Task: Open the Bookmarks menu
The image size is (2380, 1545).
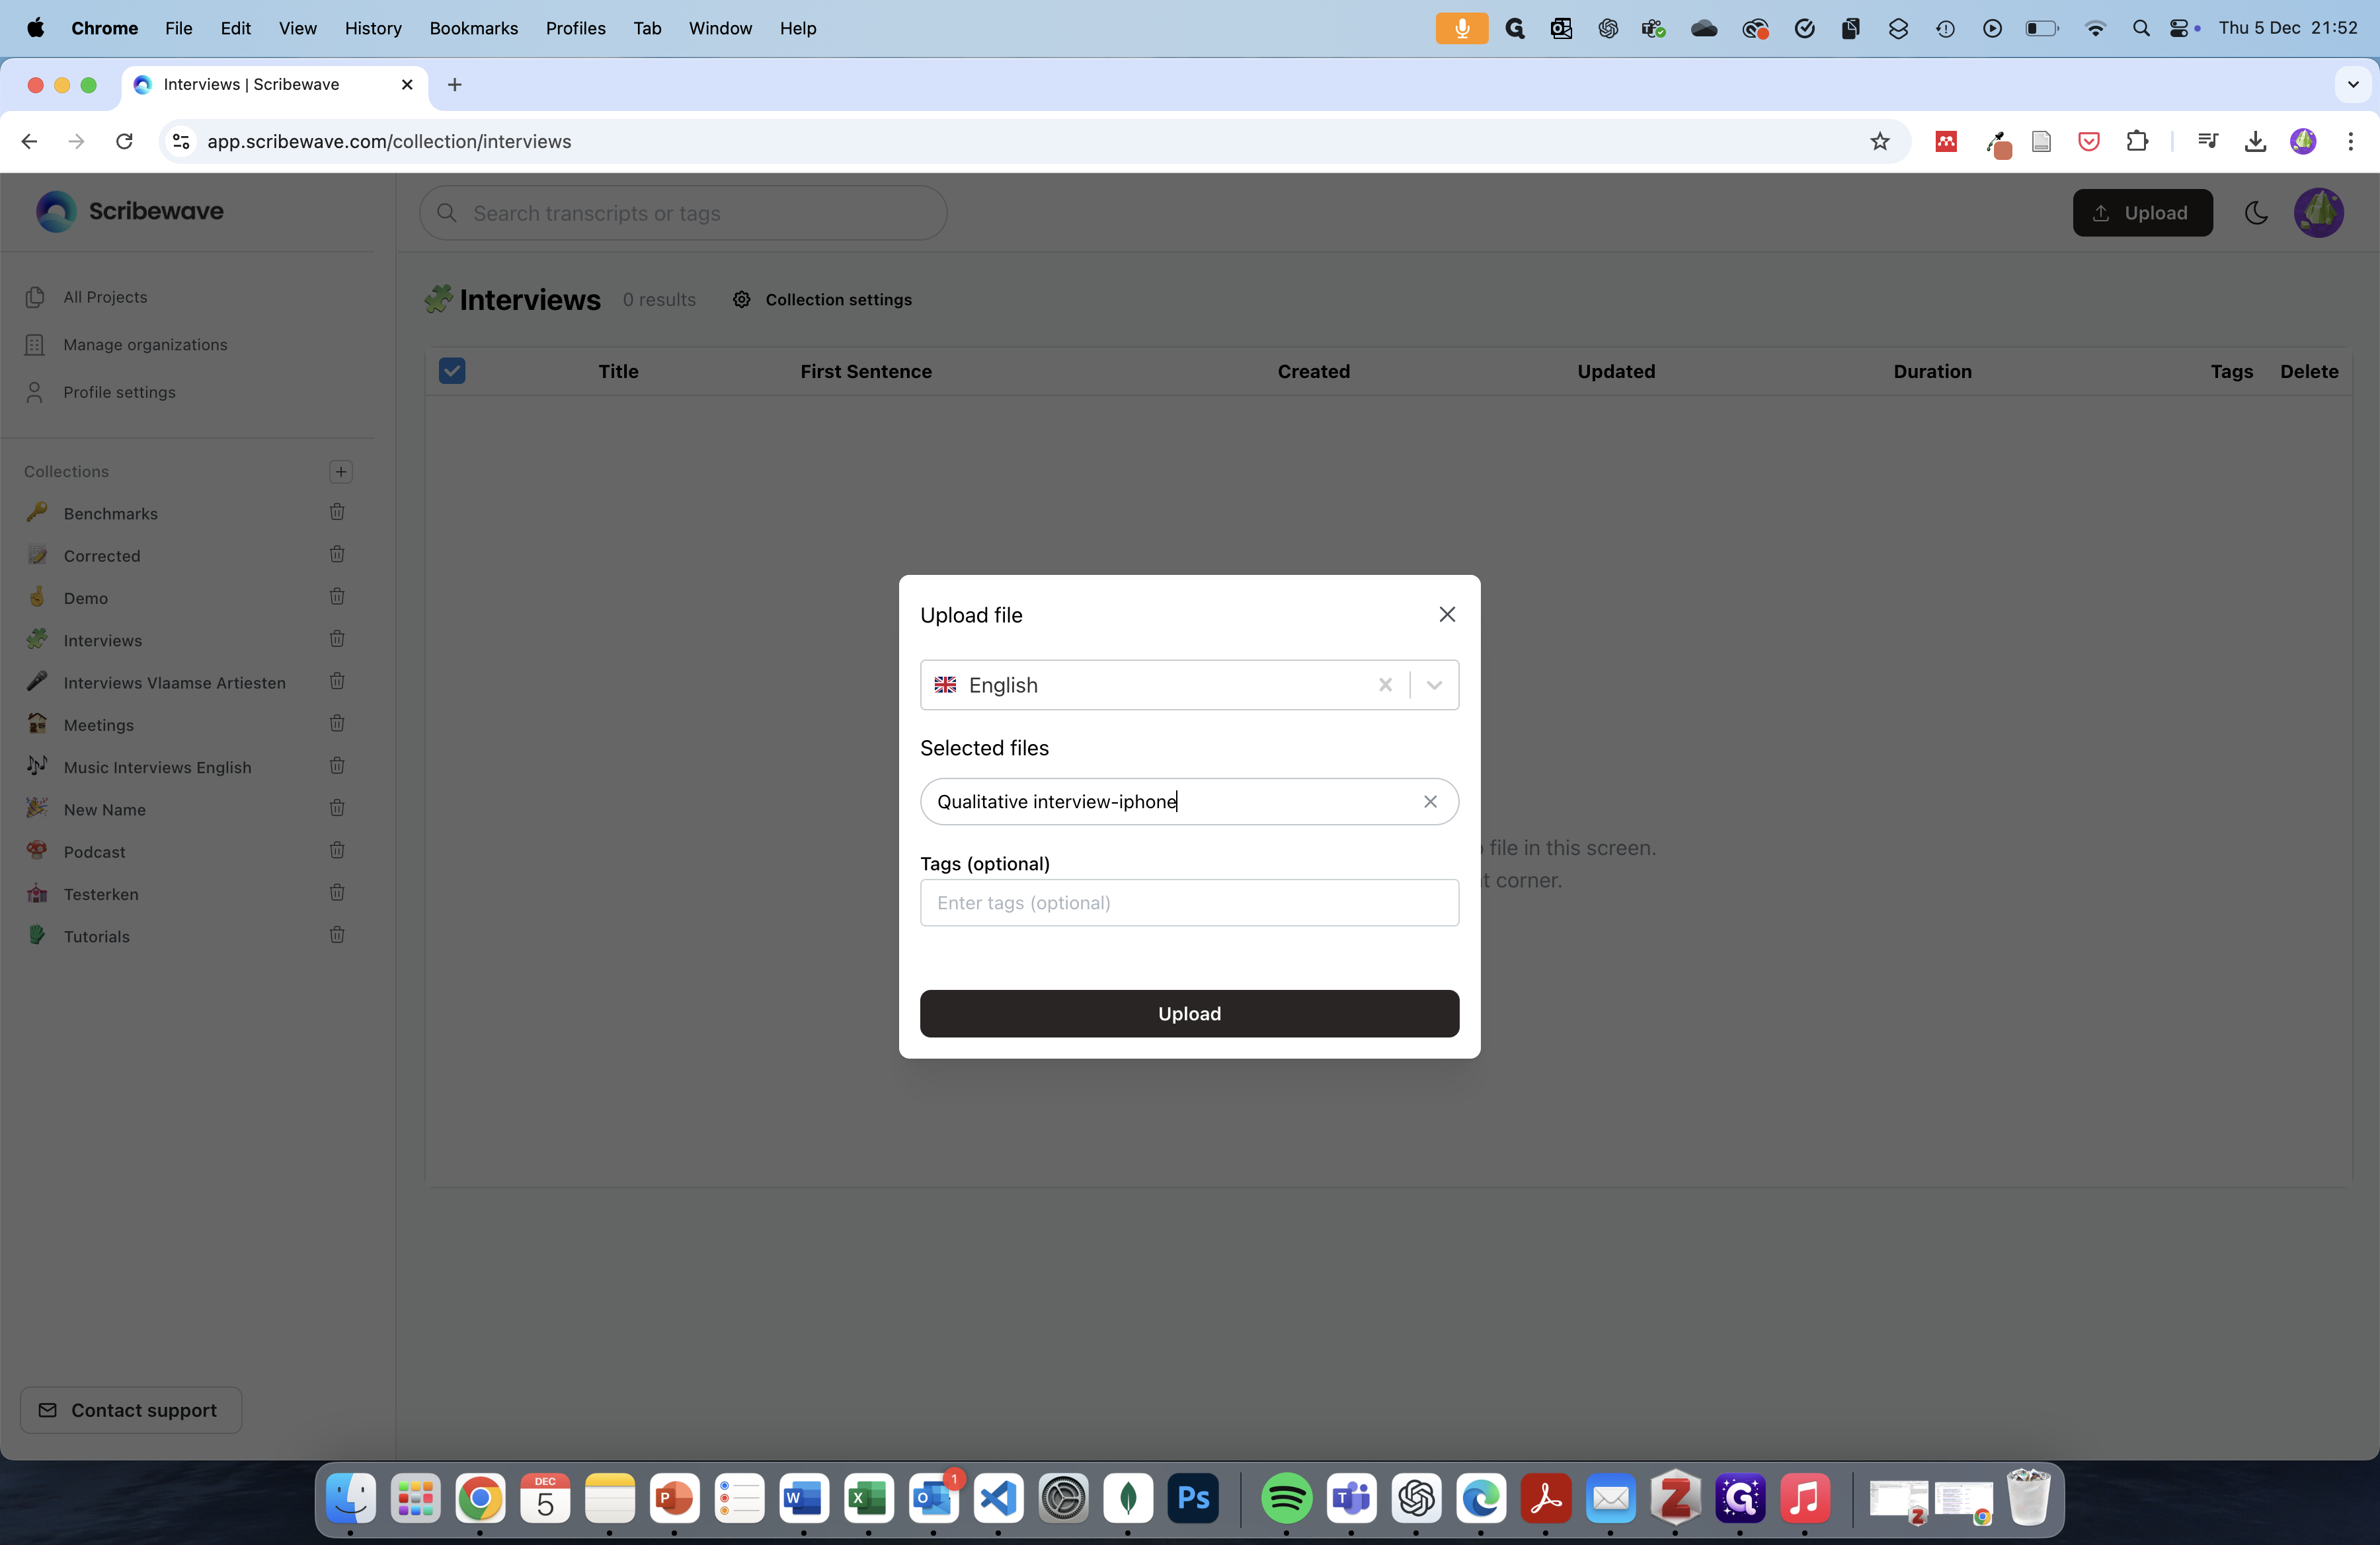Action: click(474, 28)
